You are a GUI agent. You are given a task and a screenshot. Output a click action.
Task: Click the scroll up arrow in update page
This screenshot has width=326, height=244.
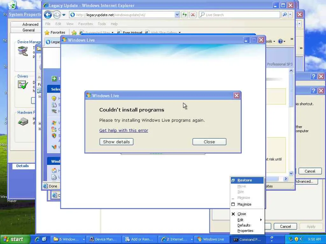291,71
